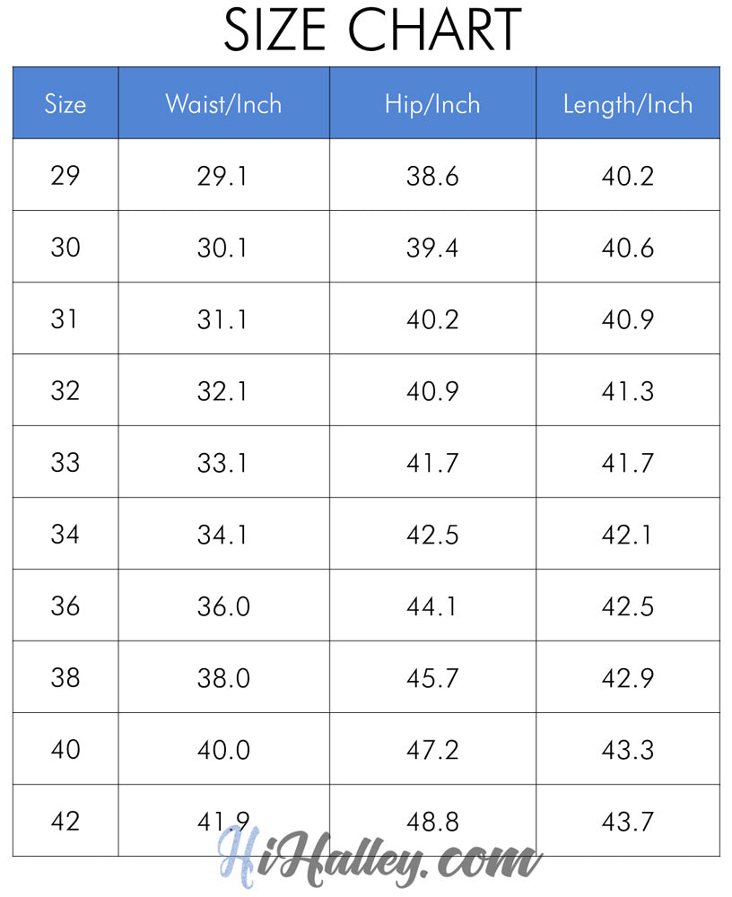The width and height of the screenshot is (732, 897).
Task: Select the Waist/Inch column header
Action: click(x=223, y=104)
